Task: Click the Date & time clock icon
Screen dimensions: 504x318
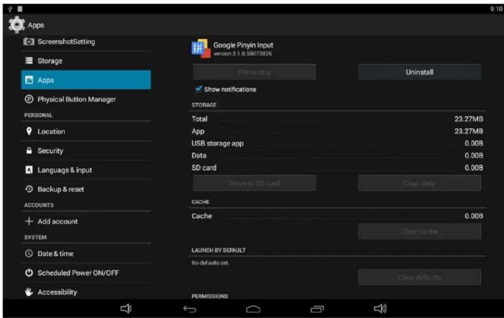Action: [29, 253]
